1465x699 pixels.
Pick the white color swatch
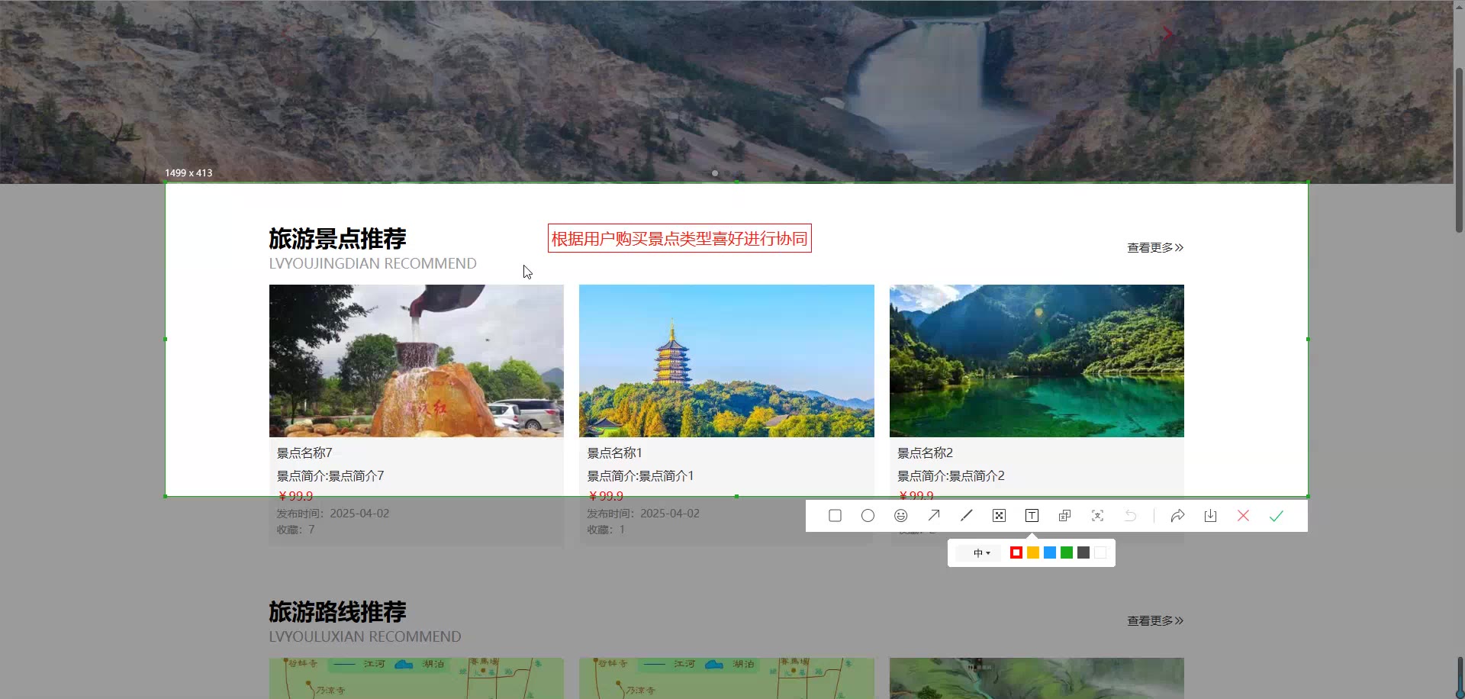click(1100, 552)
